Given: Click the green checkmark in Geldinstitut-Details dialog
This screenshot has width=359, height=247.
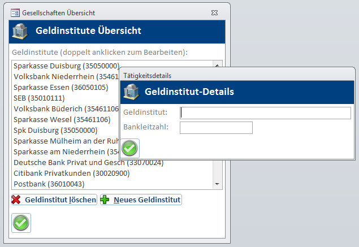Looking at the screenshot, I should click(130, 148).
